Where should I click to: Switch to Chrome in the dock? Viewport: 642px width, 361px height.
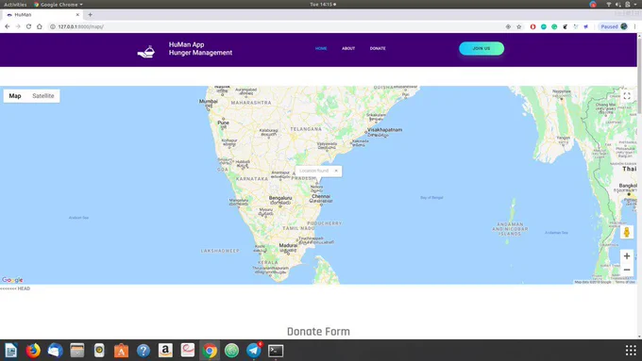point(210,351)
